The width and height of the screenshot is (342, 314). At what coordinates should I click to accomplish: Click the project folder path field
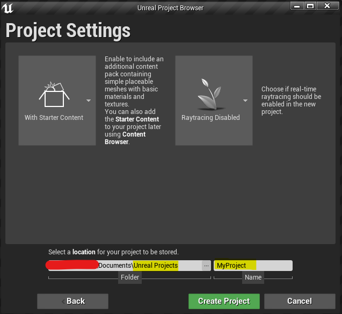(123, 266)
